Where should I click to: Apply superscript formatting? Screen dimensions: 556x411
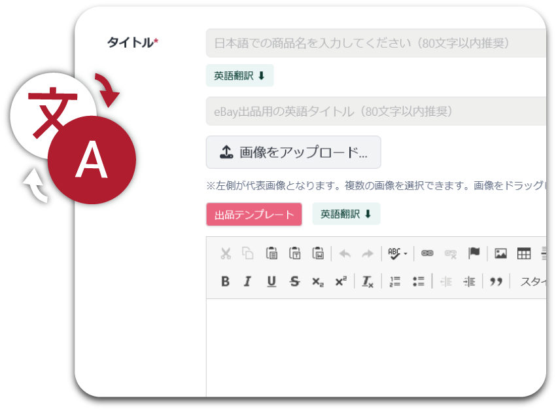[x=340, y=281]
